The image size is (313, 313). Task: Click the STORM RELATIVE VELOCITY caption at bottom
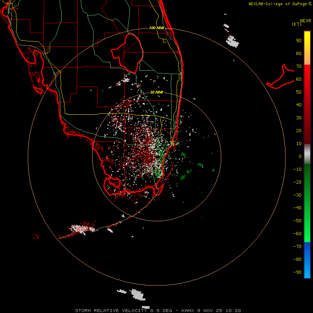pyautogui.click(x=158, y=311)
